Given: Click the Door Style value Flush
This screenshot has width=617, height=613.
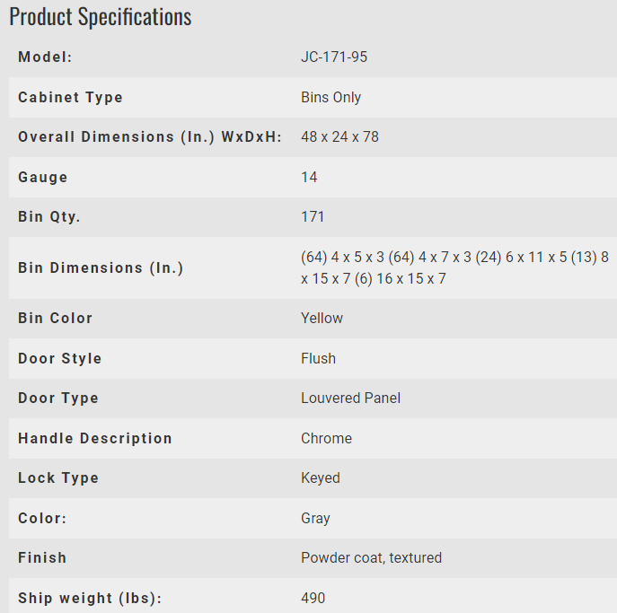Looking at the screenshot, I should [x=318, y=358].
